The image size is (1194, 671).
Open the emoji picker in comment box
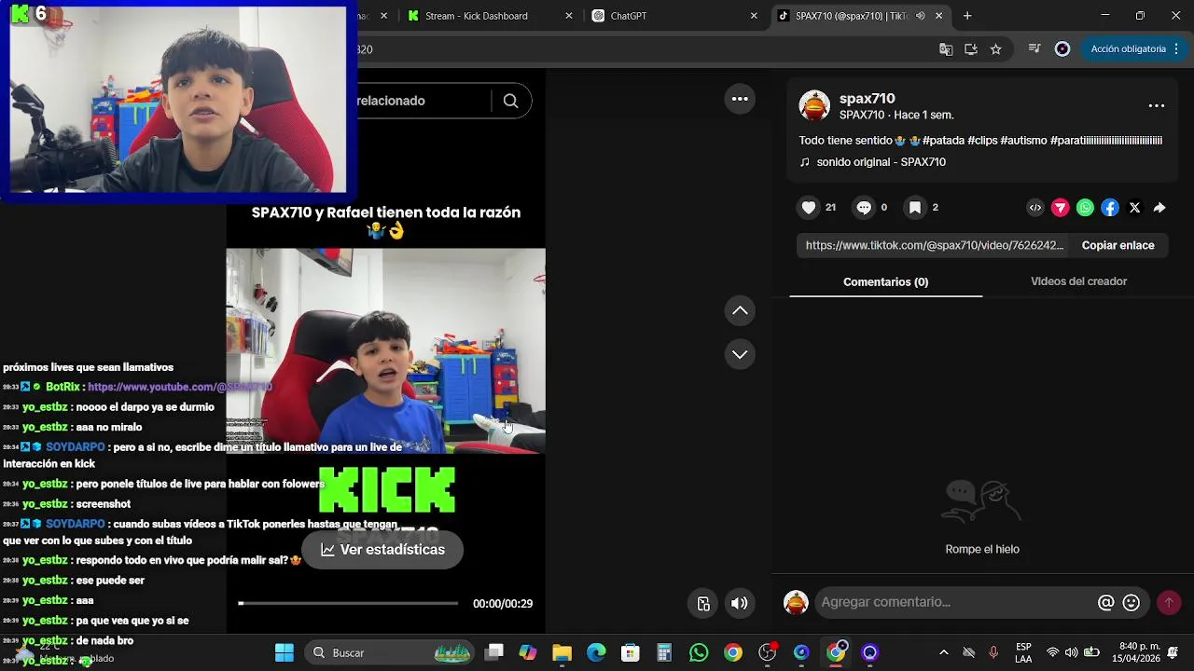(1132, 603)
